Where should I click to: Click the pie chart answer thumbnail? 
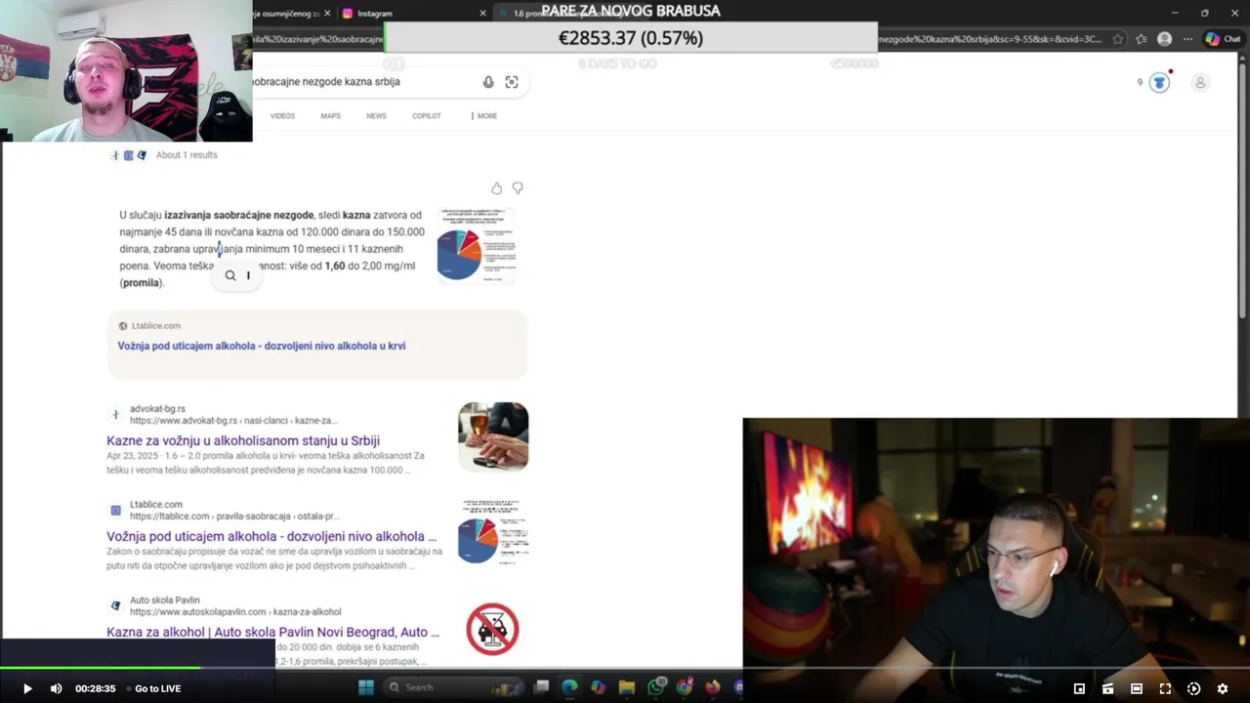click(476, 245)
